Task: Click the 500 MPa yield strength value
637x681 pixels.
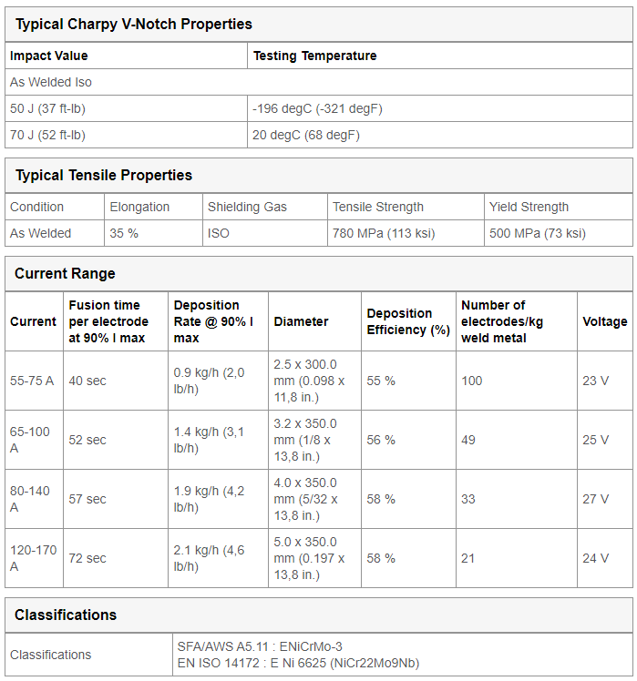Action: (538, 233)
